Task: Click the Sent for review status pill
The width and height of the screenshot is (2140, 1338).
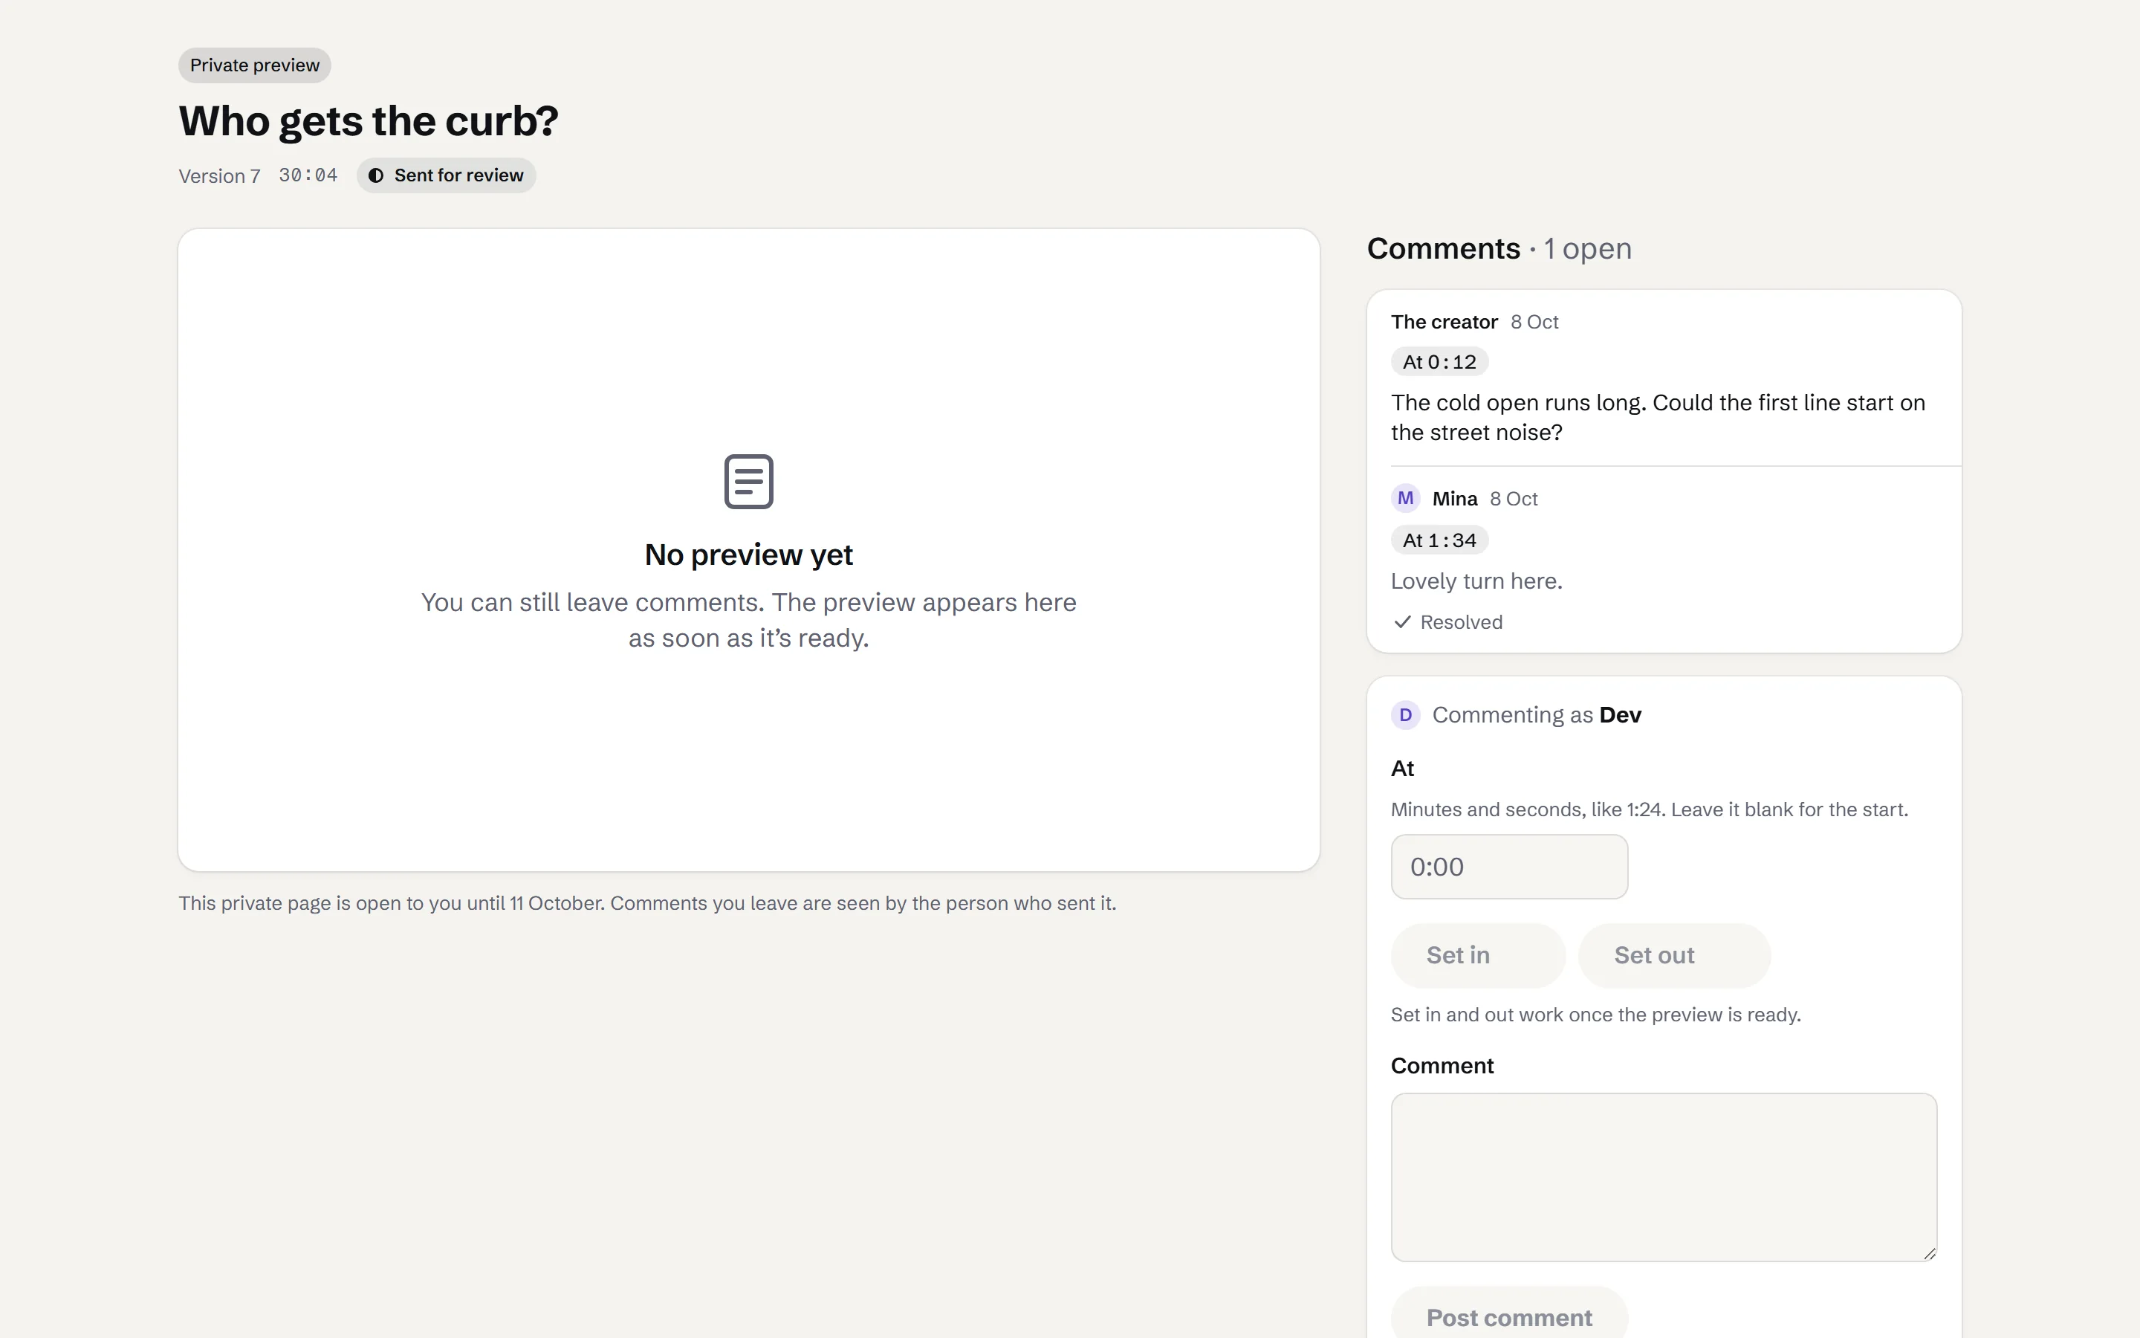Action: click(x=447, y=175)
